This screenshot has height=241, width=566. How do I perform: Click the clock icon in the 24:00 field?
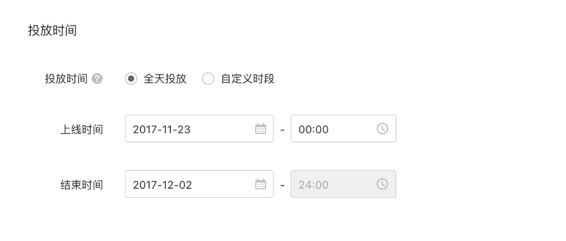[x=382, y=184]
